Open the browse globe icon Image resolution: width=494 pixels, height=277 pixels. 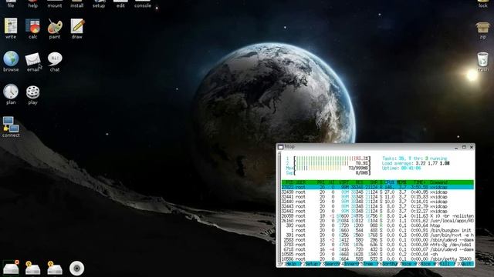[11, 62]
